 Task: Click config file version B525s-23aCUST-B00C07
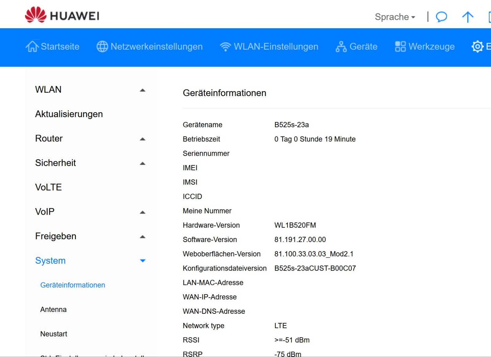pyautogui.click(x=315, y=268)
